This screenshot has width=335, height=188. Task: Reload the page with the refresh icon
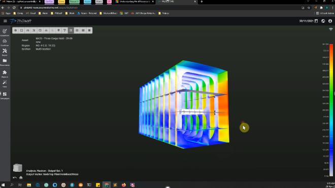[x=14, y=8]
